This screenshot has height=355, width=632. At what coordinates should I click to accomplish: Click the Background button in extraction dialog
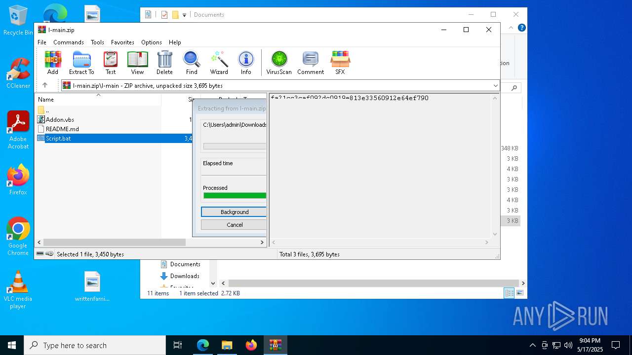(x=234, y=212)
